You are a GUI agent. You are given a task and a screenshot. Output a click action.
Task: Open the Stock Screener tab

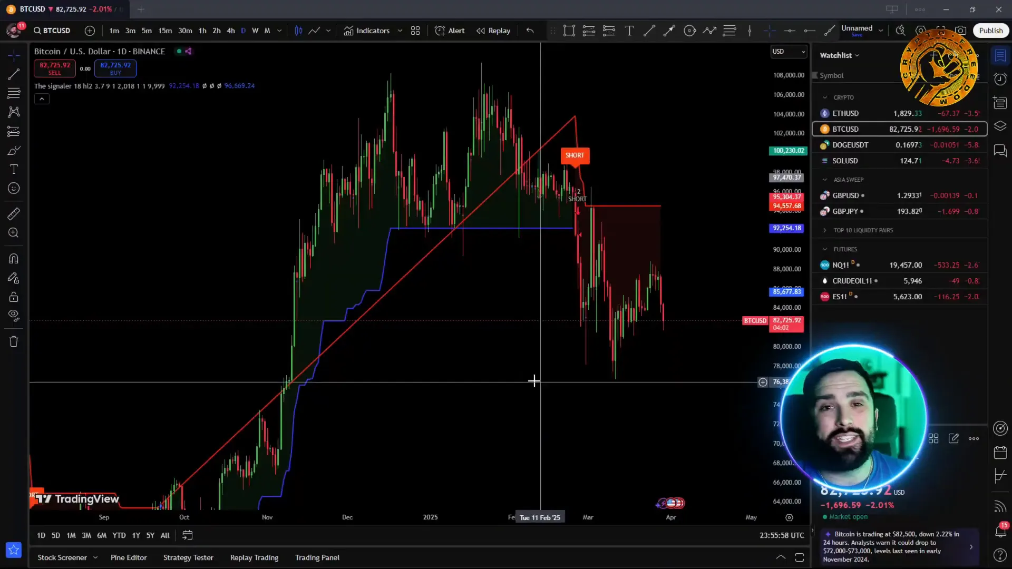(62, 557)
